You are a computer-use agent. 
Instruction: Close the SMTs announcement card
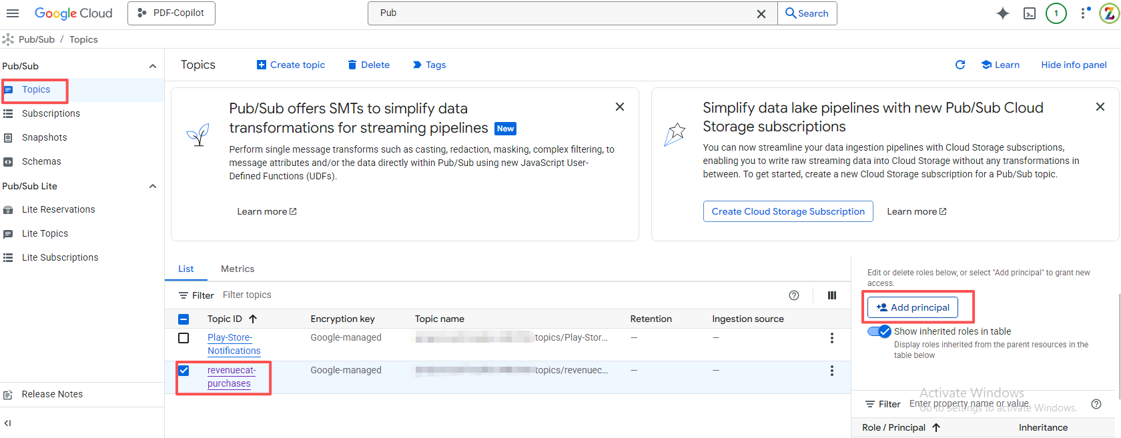click(x=620, y=107)
